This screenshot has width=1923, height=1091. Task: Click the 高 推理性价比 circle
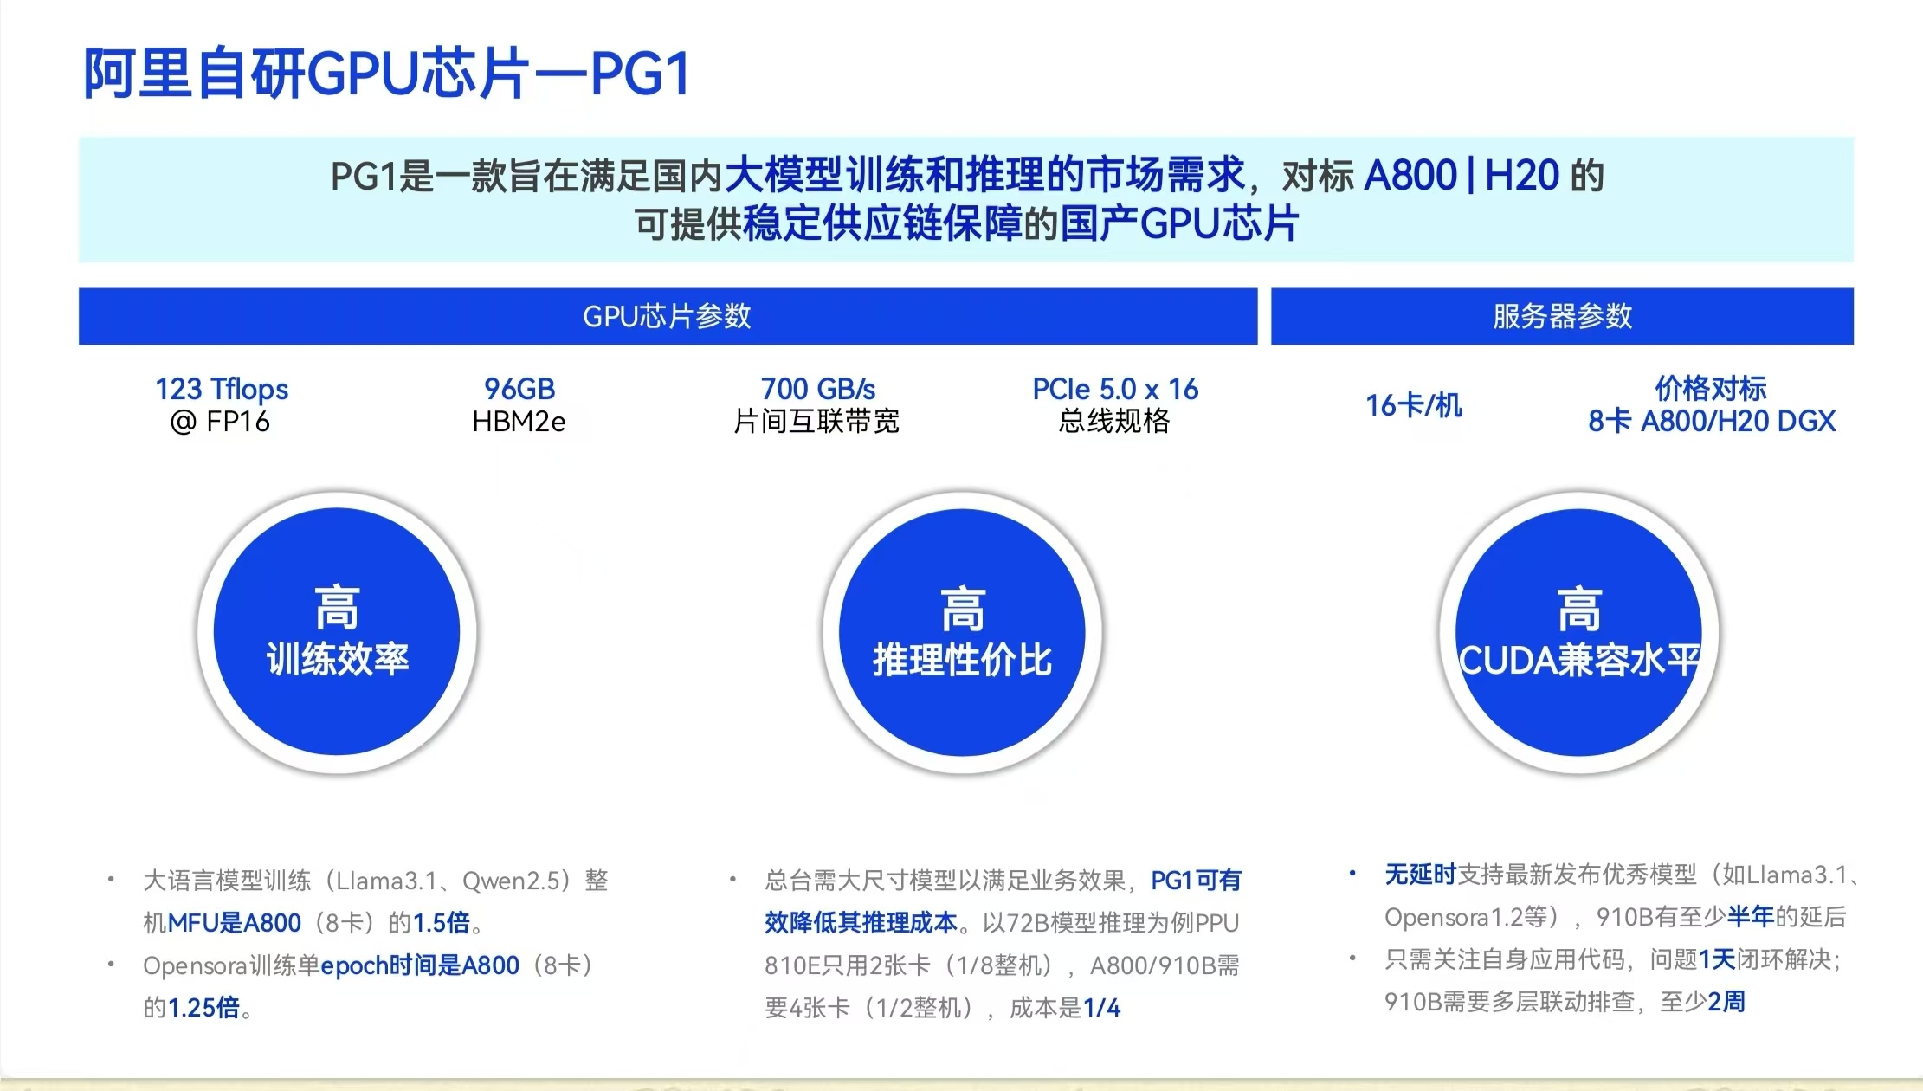962,632
